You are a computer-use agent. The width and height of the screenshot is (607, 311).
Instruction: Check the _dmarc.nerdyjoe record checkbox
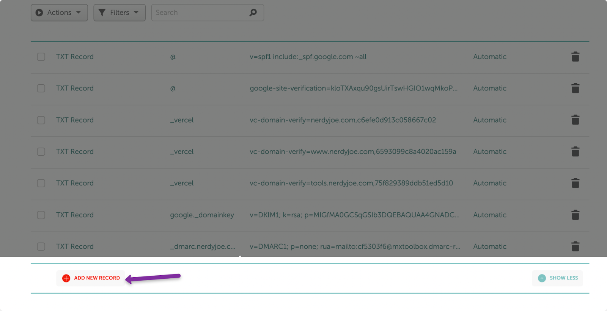click(x=41, y=246)
